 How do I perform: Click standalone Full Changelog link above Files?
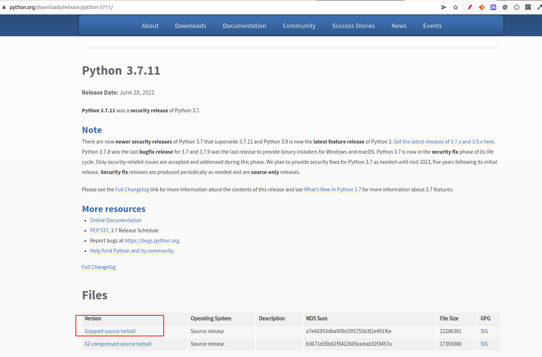click(99, 267)
